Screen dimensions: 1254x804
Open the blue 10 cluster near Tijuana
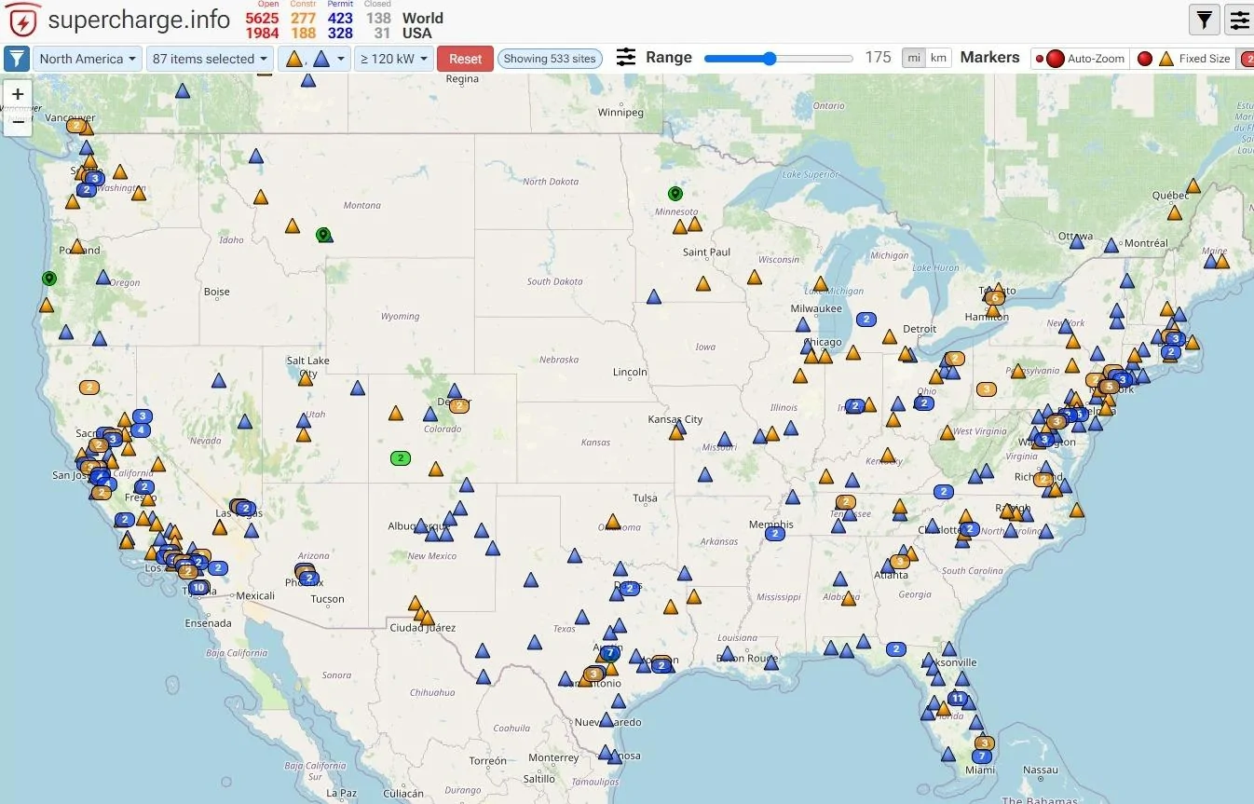[198, 588]
